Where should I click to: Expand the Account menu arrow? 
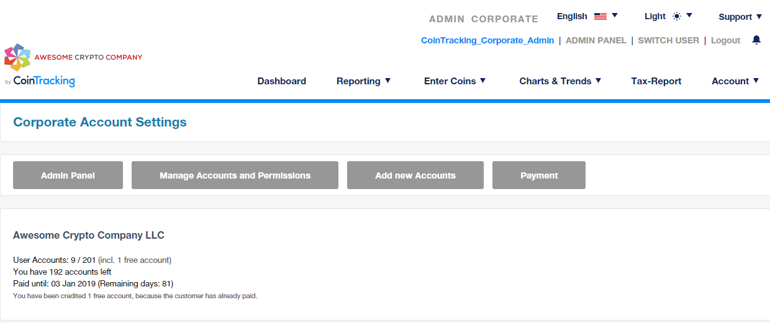coord(756,81)
